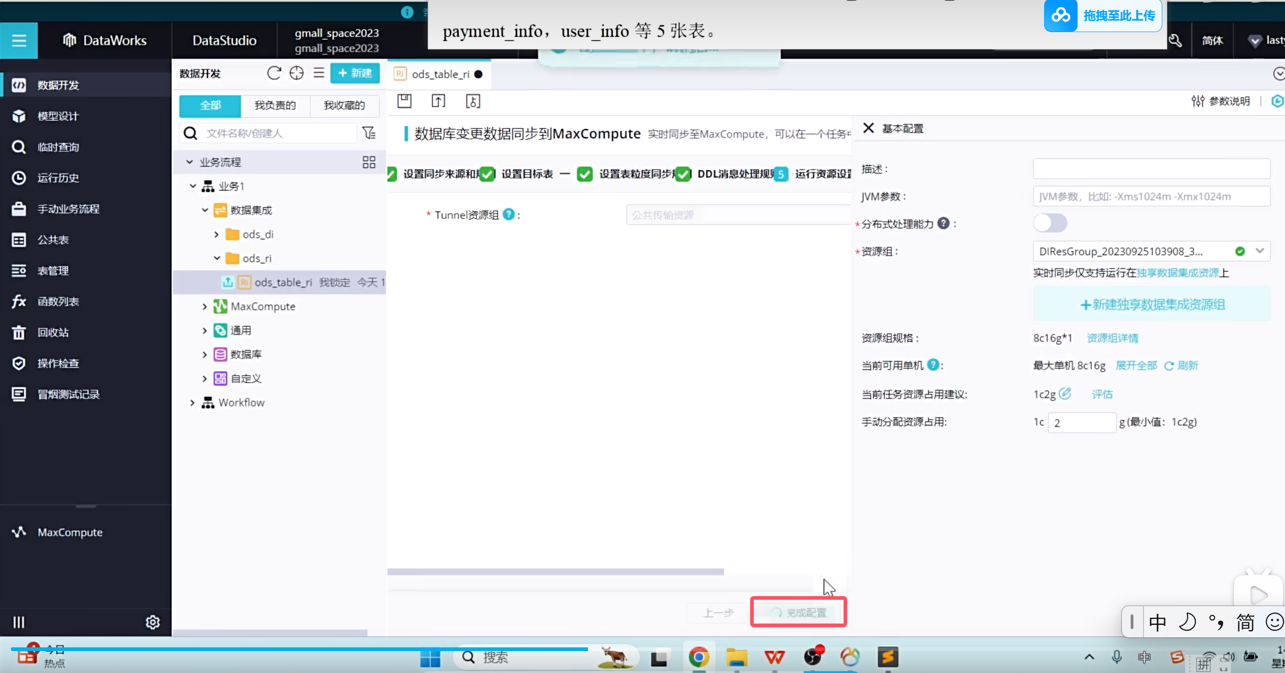Click the 资源组详情 link
This screenshot has width=1285, height=673.
pyautogui.click(x=1112, y=338)
